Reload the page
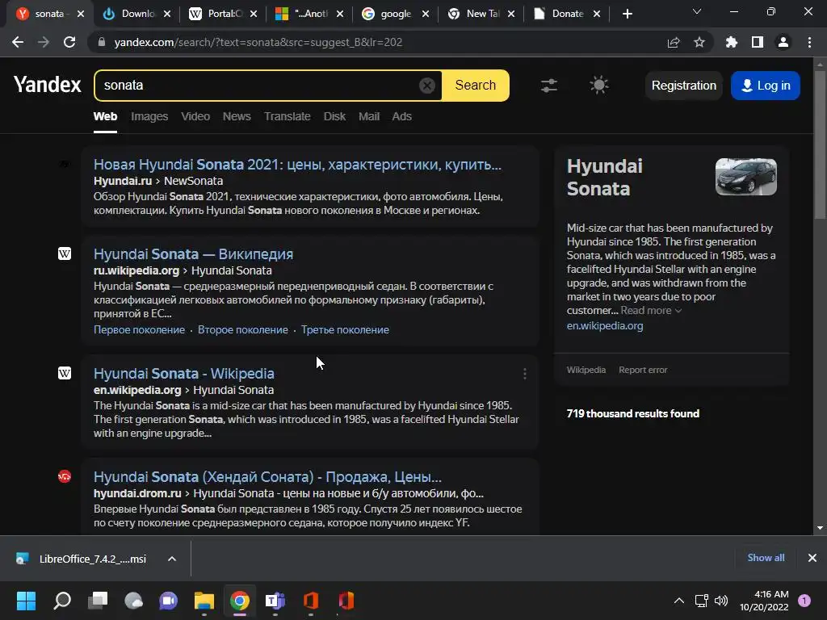This screenshot has height=620, width=827. click(x=69, y=42)
